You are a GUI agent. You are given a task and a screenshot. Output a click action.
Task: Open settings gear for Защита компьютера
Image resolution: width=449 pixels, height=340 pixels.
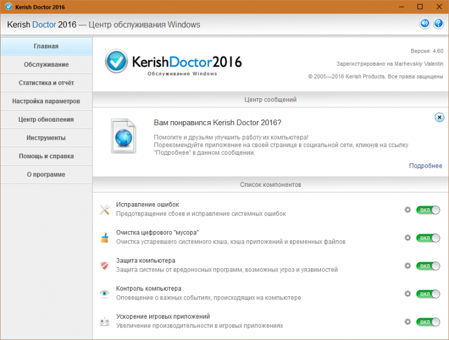click(407, 266)
